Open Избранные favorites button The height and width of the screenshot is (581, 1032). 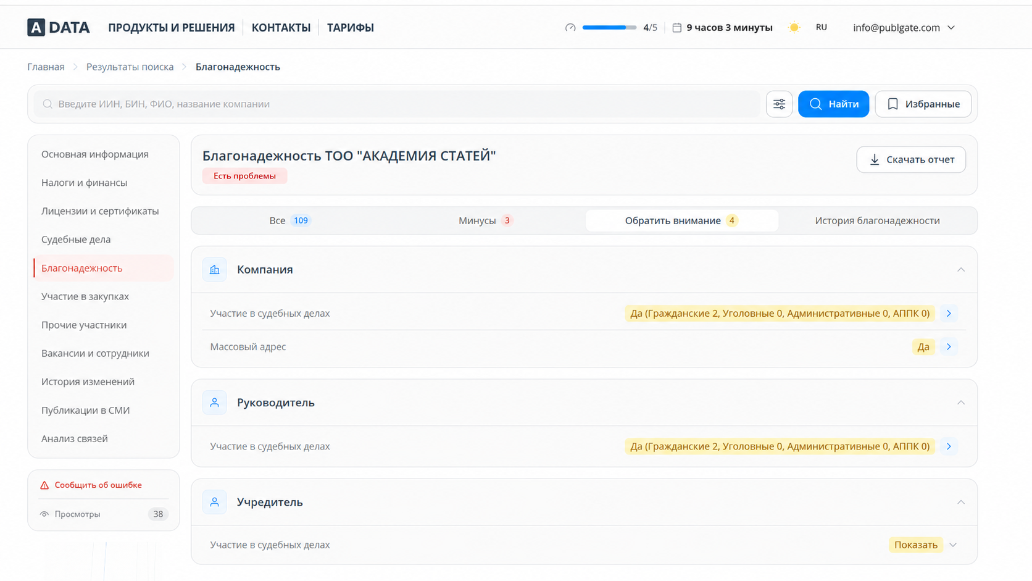tap(923, 104)
